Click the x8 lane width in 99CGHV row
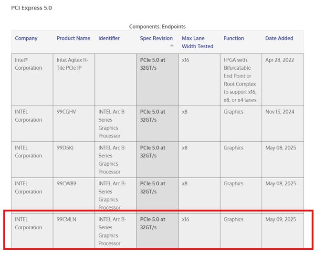 [185, 112]
